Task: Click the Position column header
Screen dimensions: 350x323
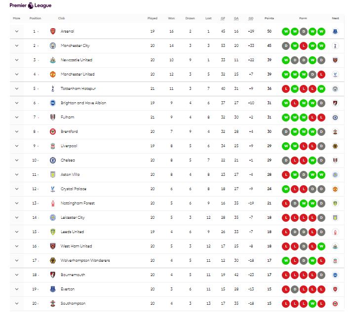Action: click(36, 18)
